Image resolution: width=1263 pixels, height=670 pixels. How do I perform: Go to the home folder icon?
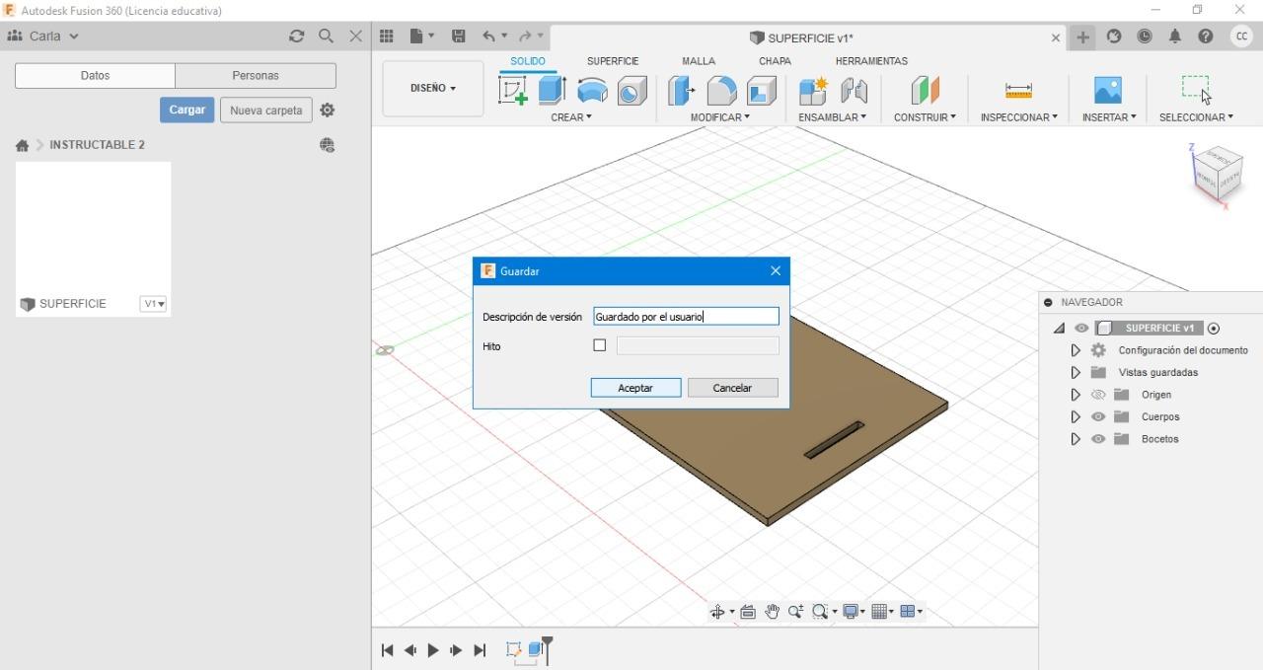coord(22,145)
